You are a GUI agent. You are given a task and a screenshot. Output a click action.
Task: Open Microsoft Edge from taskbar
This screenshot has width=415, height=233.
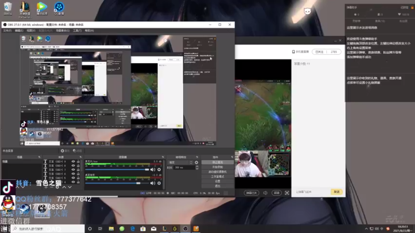pyautogui.click(x=132, y=228)
